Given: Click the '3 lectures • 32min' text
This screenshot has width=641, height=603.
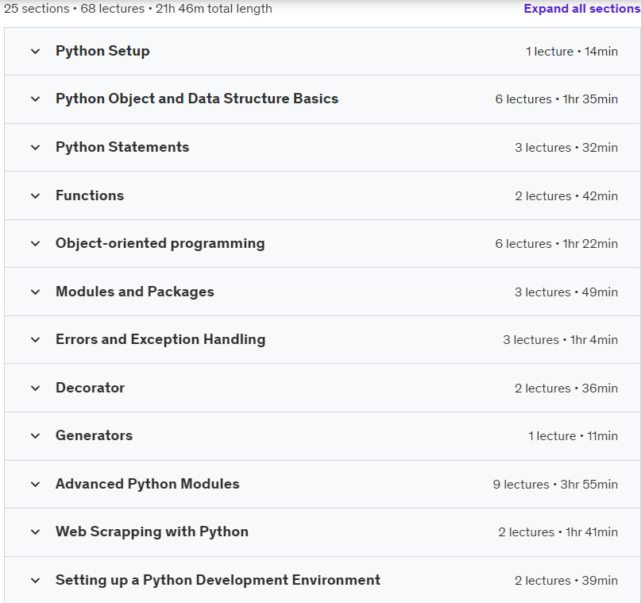Looking at the screenshot, I should 566,148.
